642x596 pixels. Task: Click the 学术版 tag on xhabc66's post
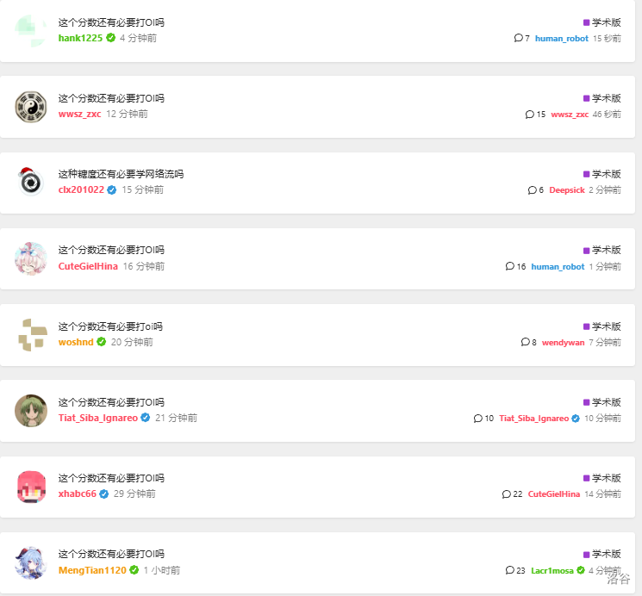(606, 478)
